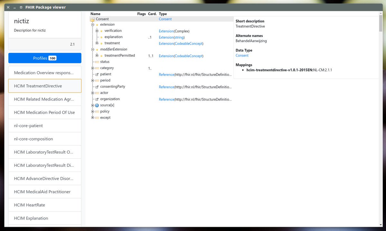Click the Name column header

(x=96, y=14)
